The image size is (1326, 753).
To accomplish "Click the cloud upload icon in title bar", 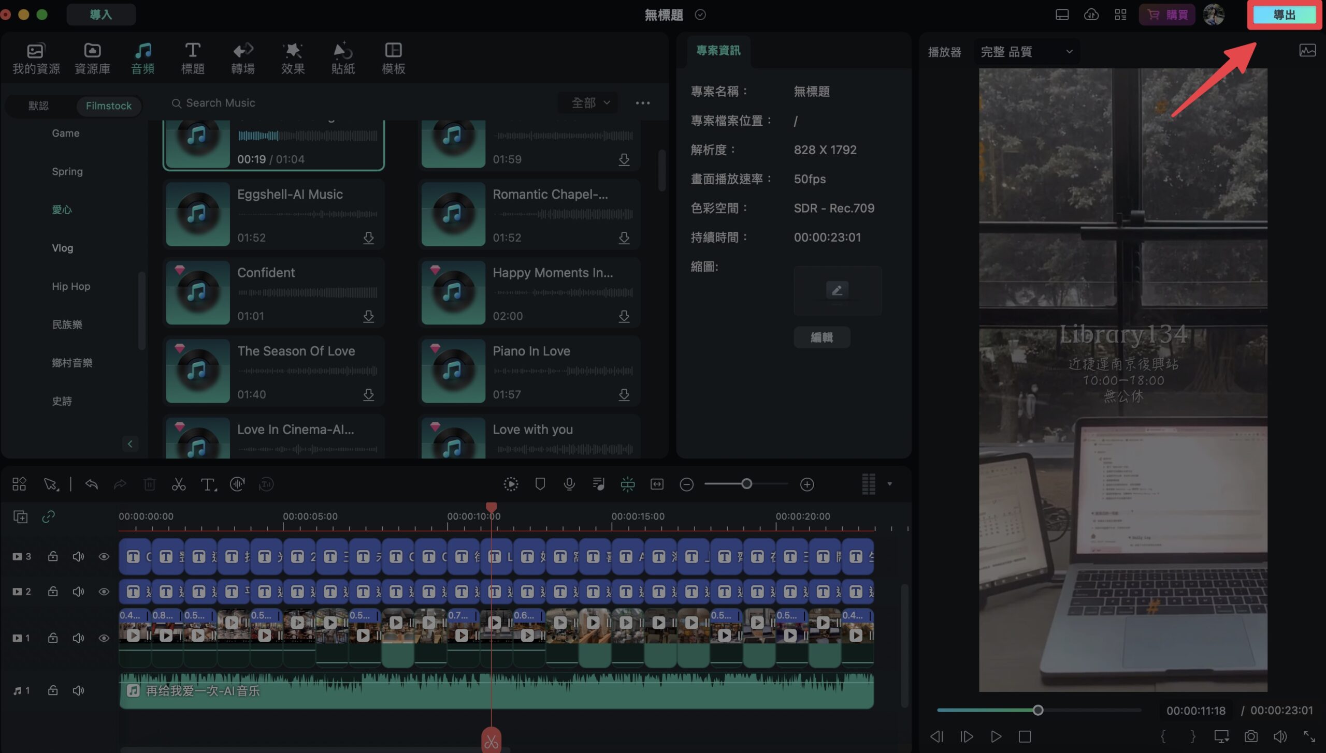I will tap(1091, 14).
